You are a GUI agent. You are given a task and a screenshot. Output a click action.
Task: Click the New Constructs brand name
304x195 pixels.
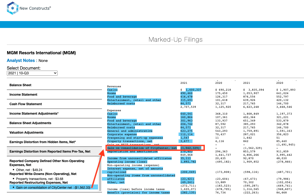[x=35, y=8]
